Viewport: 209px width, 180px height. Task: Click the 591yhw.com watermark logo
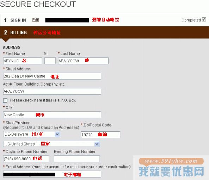coord(171,167)
